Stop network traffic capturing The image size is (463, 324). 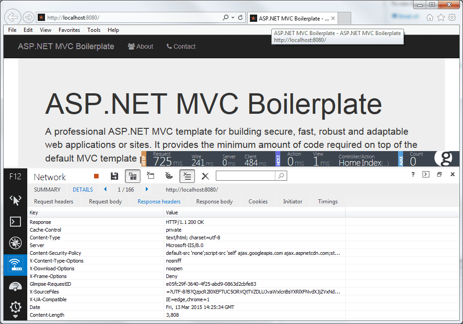[x=96, y=176]
